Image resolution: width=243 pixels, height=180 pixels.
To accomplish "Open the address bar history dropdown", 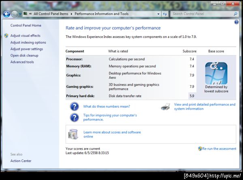I will 158,14.
